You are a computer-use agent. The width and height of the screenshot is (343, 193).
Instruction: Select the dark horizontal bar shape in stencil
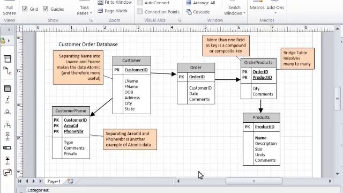[x=7, y=148]
